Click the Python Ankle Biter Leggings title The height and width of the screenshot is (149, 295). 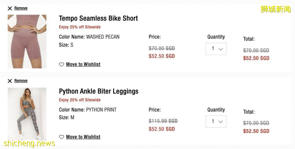click(99, 91)
